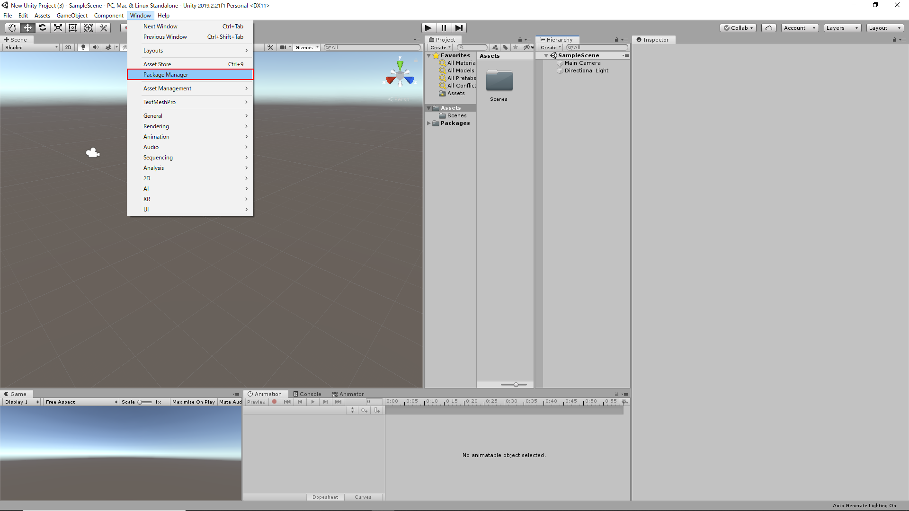Open Shaded draw mode dropdown
The image size is (909, 511).
(x=31, y=47)
